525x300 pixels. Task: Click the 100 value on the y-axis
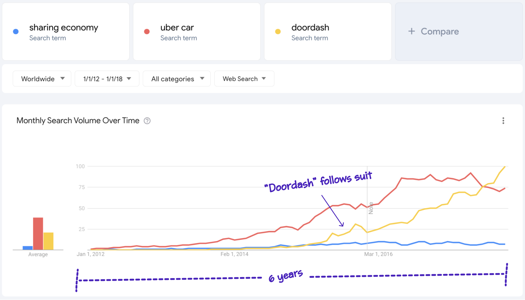[80, 166]
